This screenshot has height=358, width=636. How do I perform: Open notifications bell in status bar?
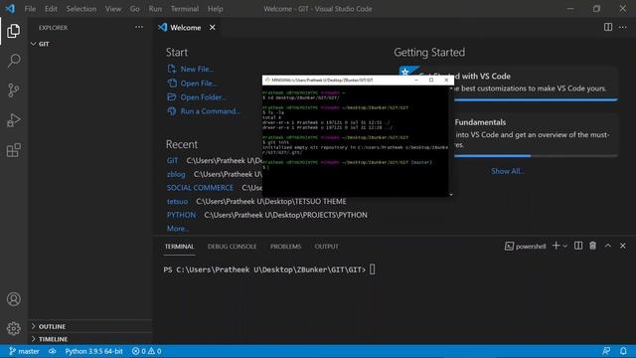[x=623, y=351]
